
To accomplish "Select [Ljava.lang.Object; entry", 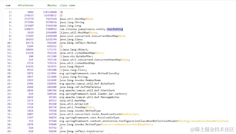I will pyautogui.click(x=74, y=49).
